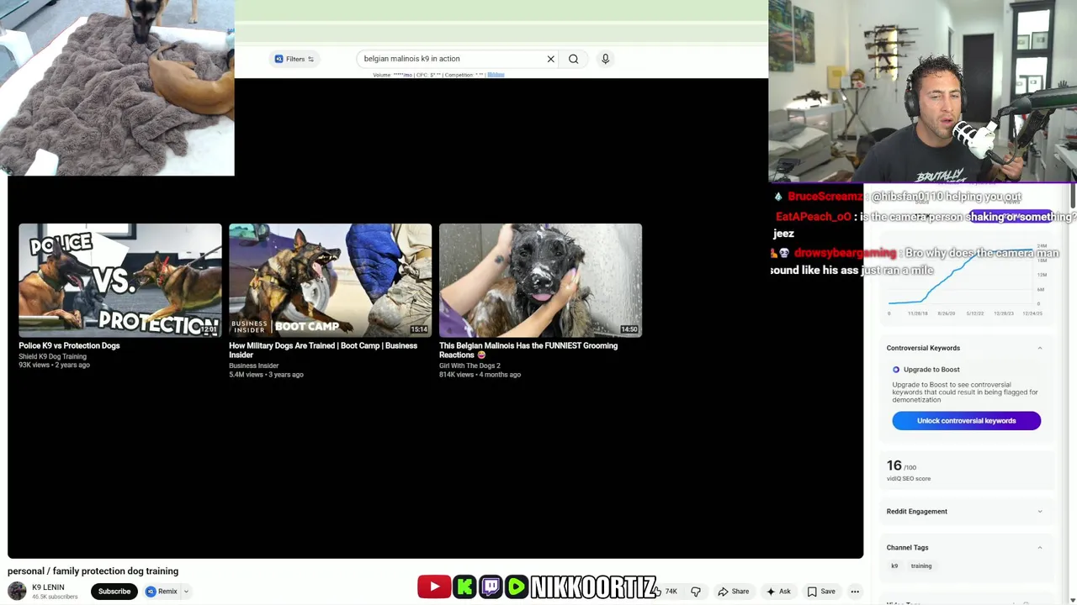Expand the Reddit Engagement section
The width and height of the screenshot is (1077, 605).
[1040, 512]
